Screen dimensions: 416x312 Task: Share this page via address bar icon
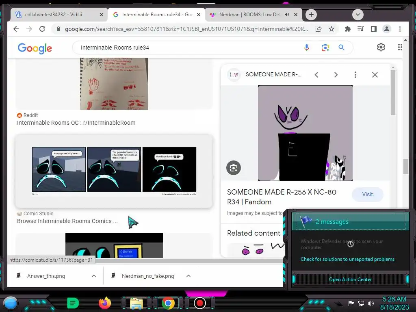click(318, 29)
